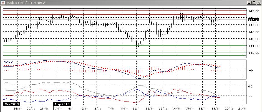262x112 pixels.
Task: Select the DMI indicator label
Action: tap(6, 83)
